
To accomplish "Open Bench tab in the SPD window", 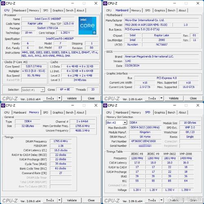I will 171,113.
